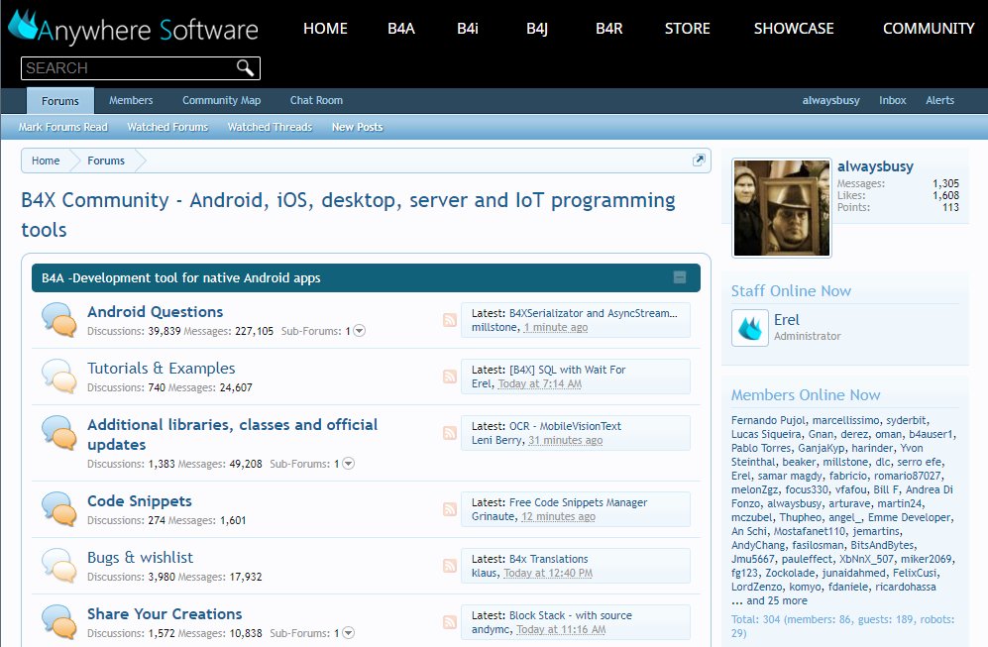The height and width of the screenshot is (647, 988).
Task: Focus the SEARCH input field
Action: tap(129, 68)
